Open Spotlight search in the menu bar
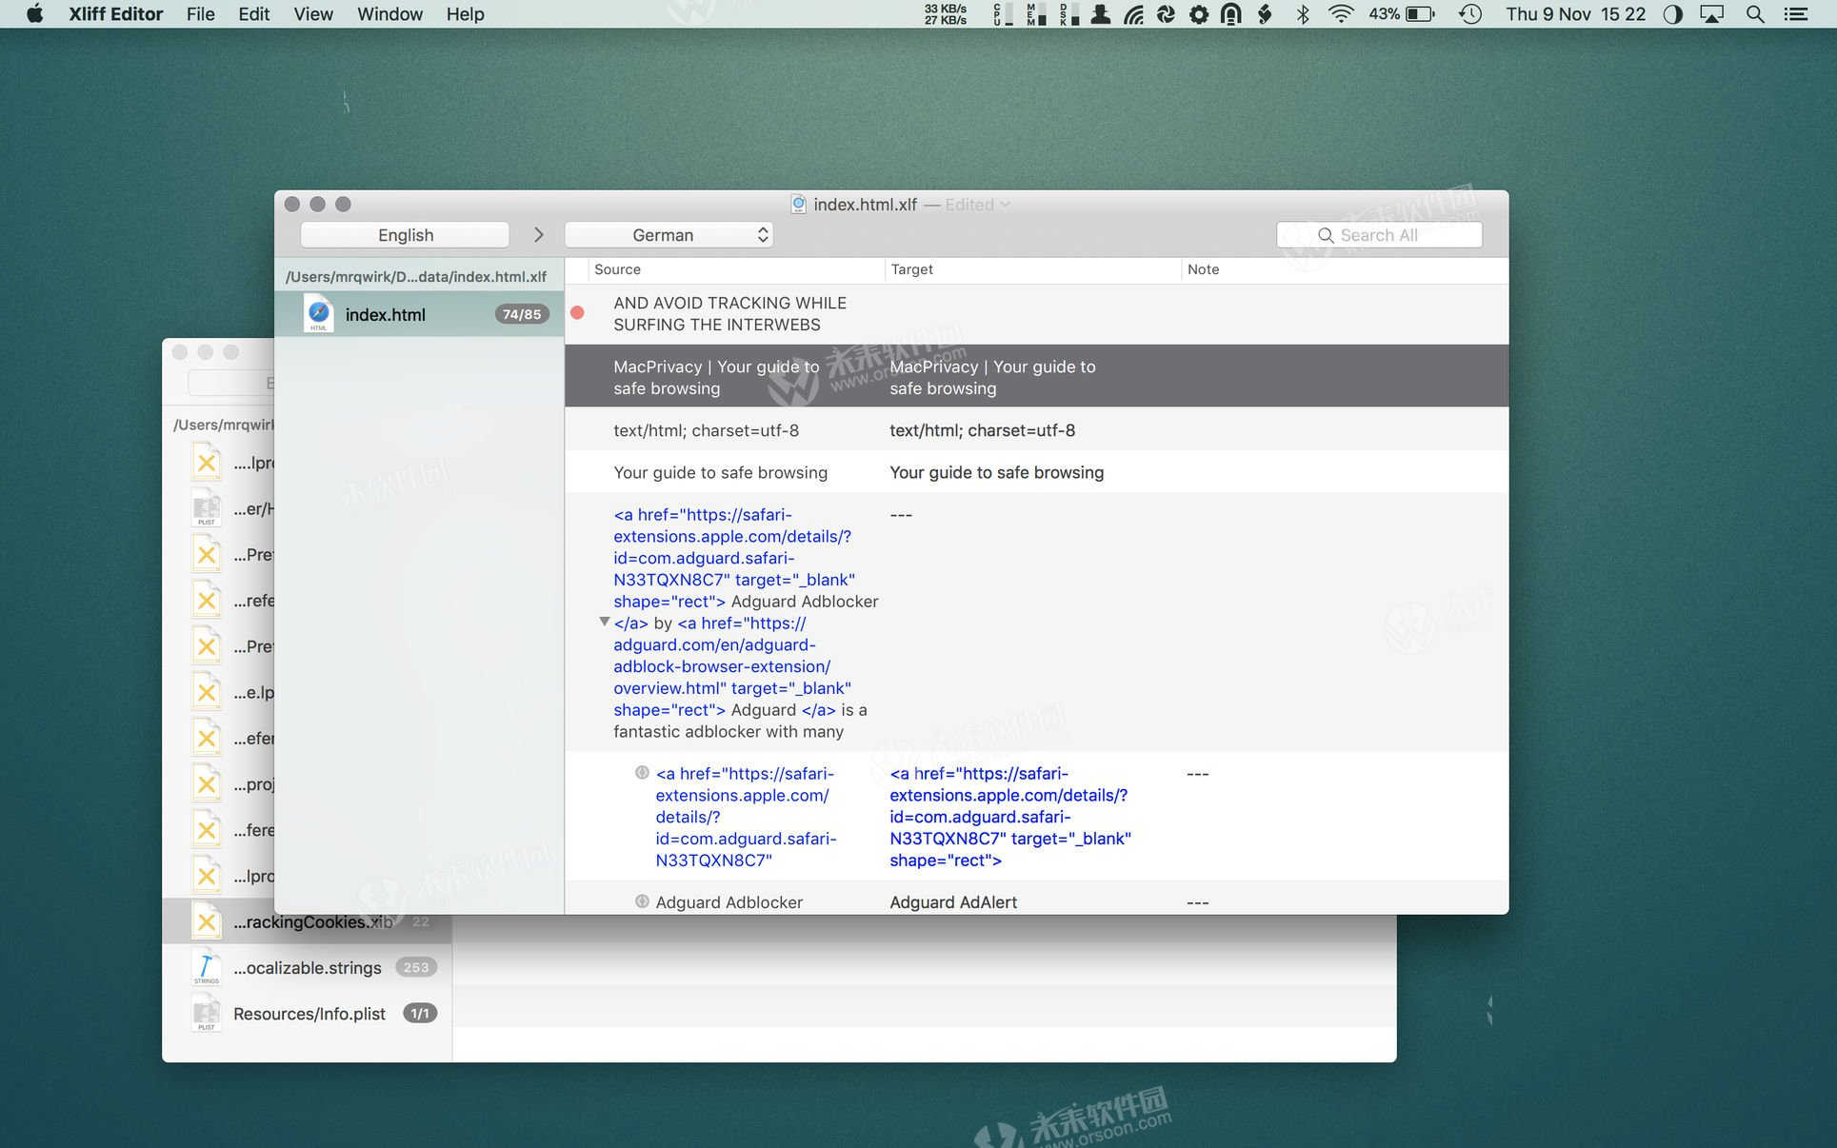1837x1148 pixels. [1754, 14]
